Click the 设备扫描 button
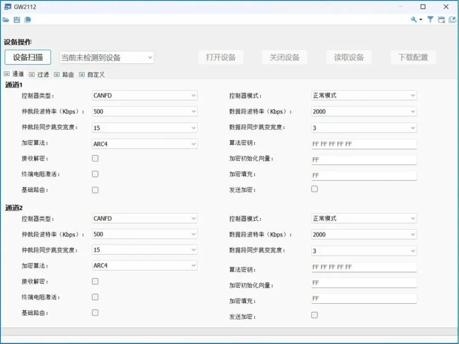459x344 pixels. point(28,57)
